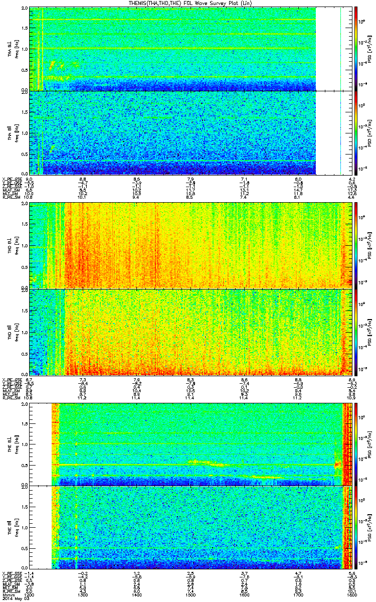Click the 1600 time tick label
This screenshot has height=602, width=376.
(244, 595)
